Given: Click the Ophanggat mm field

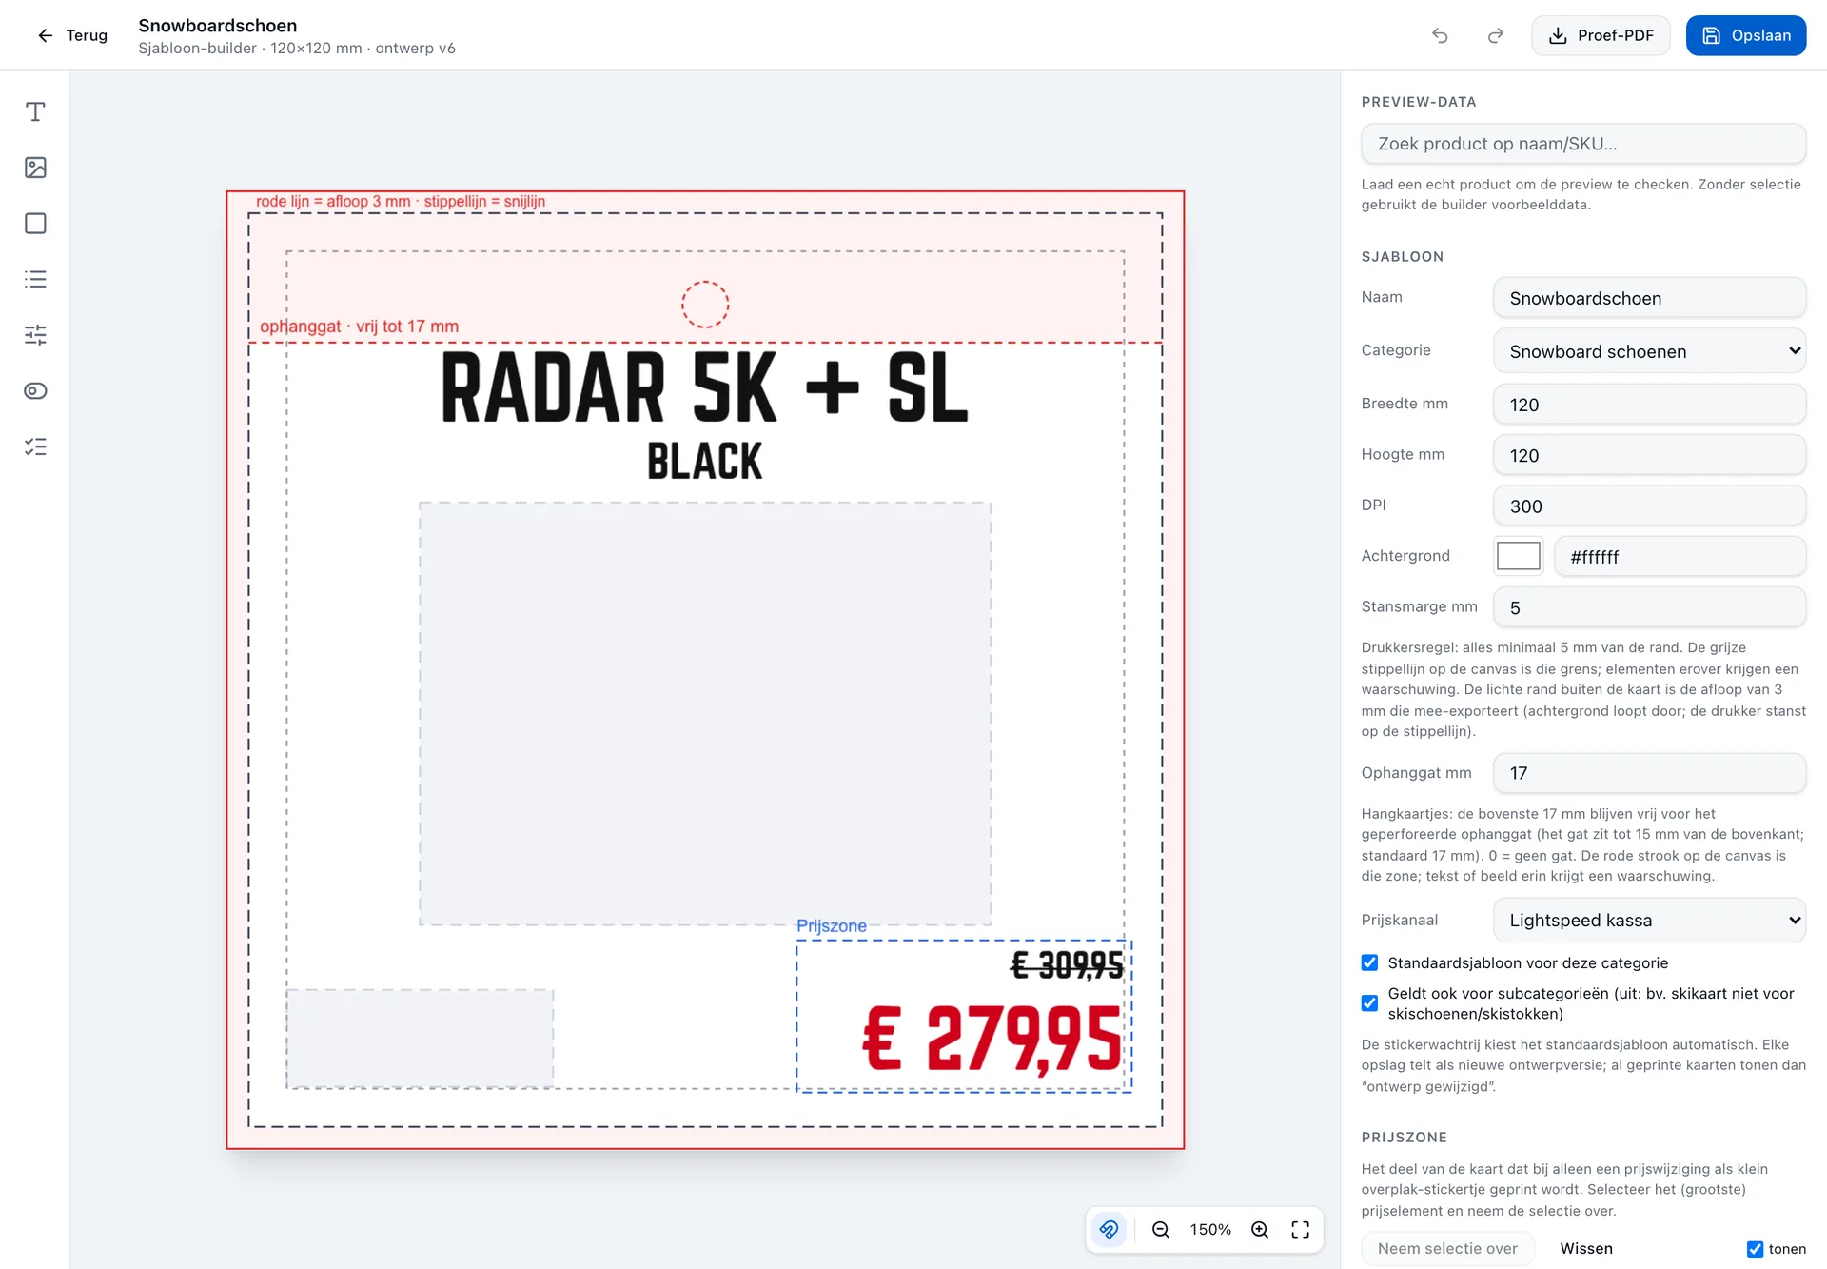Looking at the screenshot, I should [1649, 773].
